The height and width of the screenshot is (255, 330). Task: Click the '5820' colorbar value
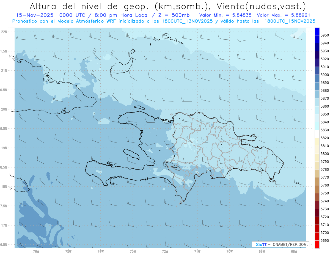[x=325, y=138]
